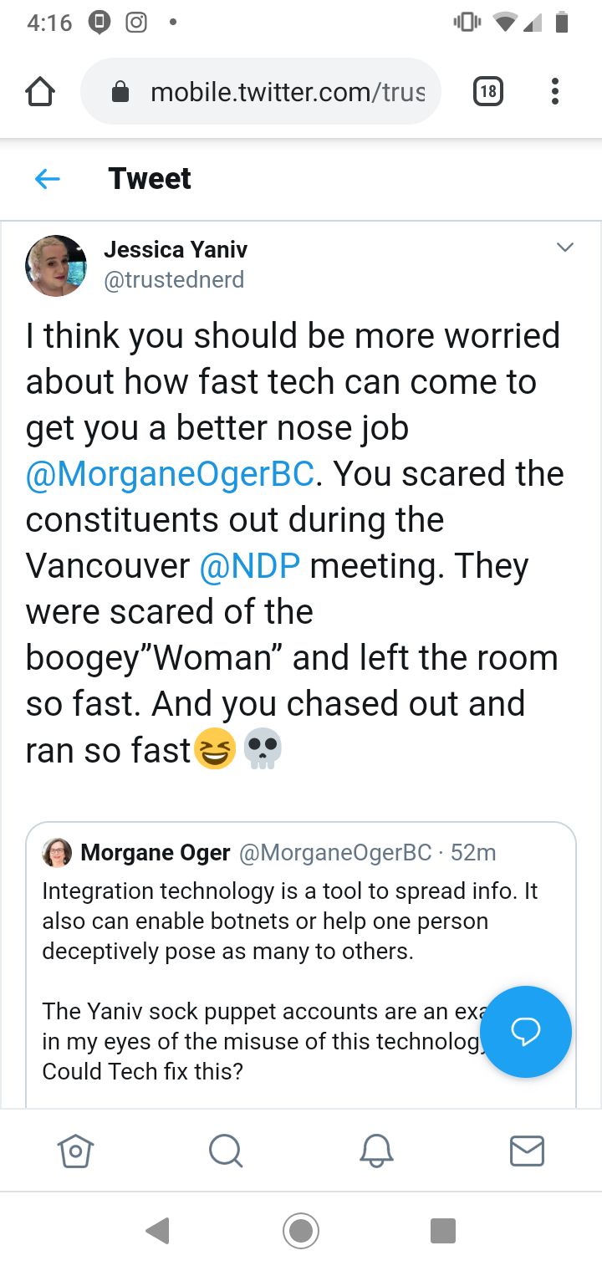Image resolution: width=602 pixels, height=1271 pixels.
Task: Tap the browser home icon
Action: tap(40, 91)
